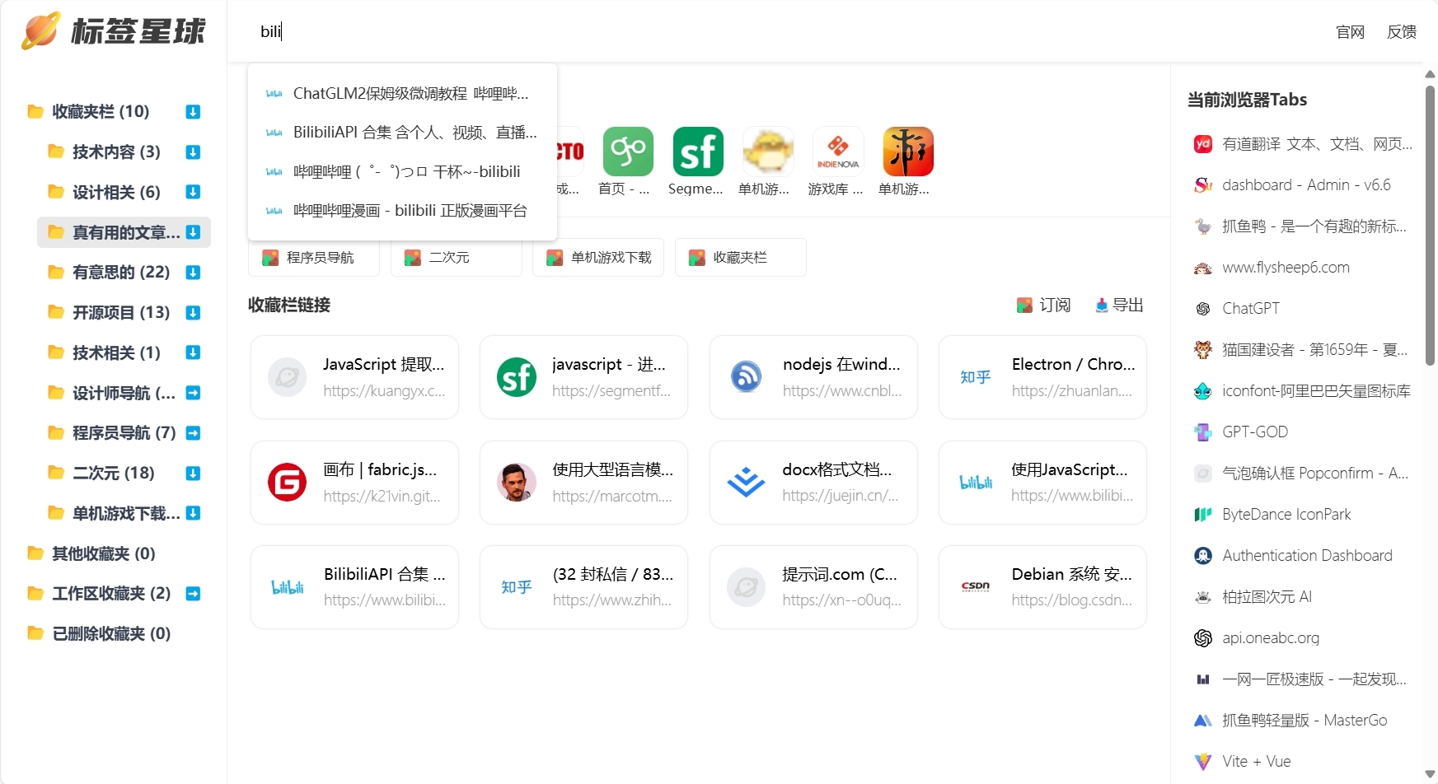This screenshot has width=1438, height=784.
Task: Select the 开源项目 (13) folder
Action: click(x=120, y=313)
